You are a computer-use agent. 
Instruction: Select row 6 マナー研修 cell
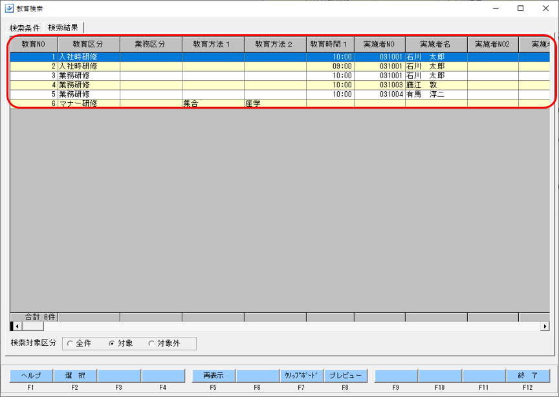tap(89, 103)
